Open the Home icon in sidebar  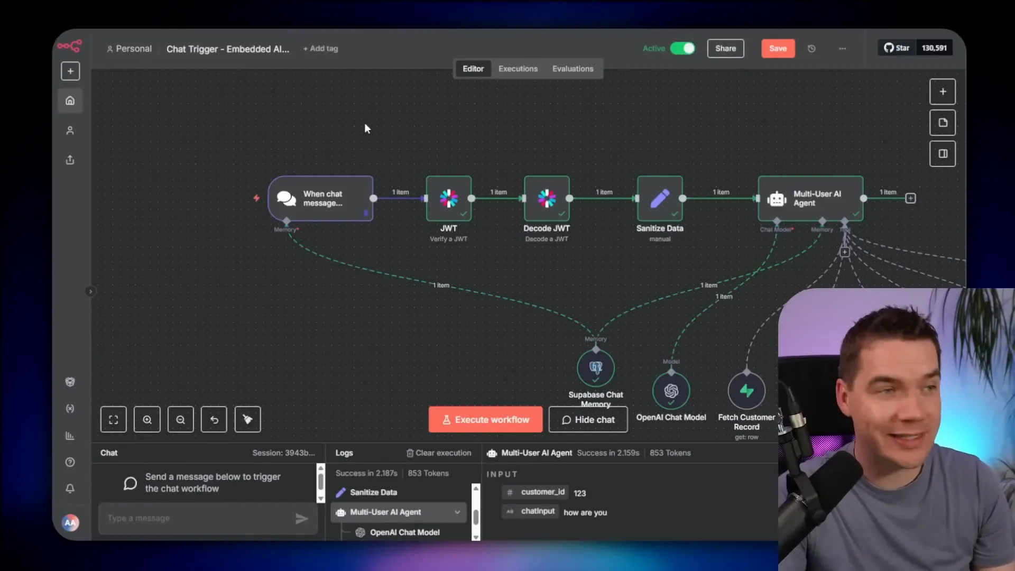click(x=70, y=100)
